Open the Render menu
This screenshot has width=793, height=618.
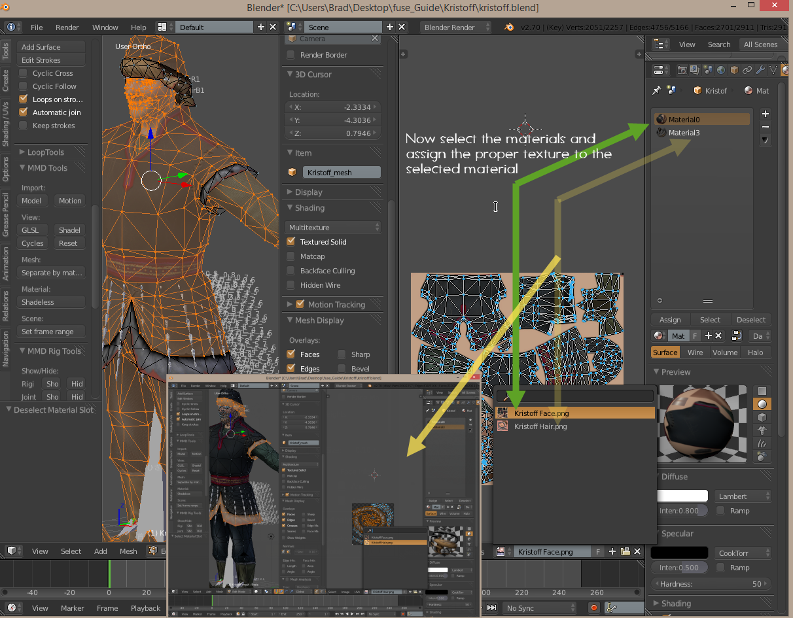pos(67,27)
